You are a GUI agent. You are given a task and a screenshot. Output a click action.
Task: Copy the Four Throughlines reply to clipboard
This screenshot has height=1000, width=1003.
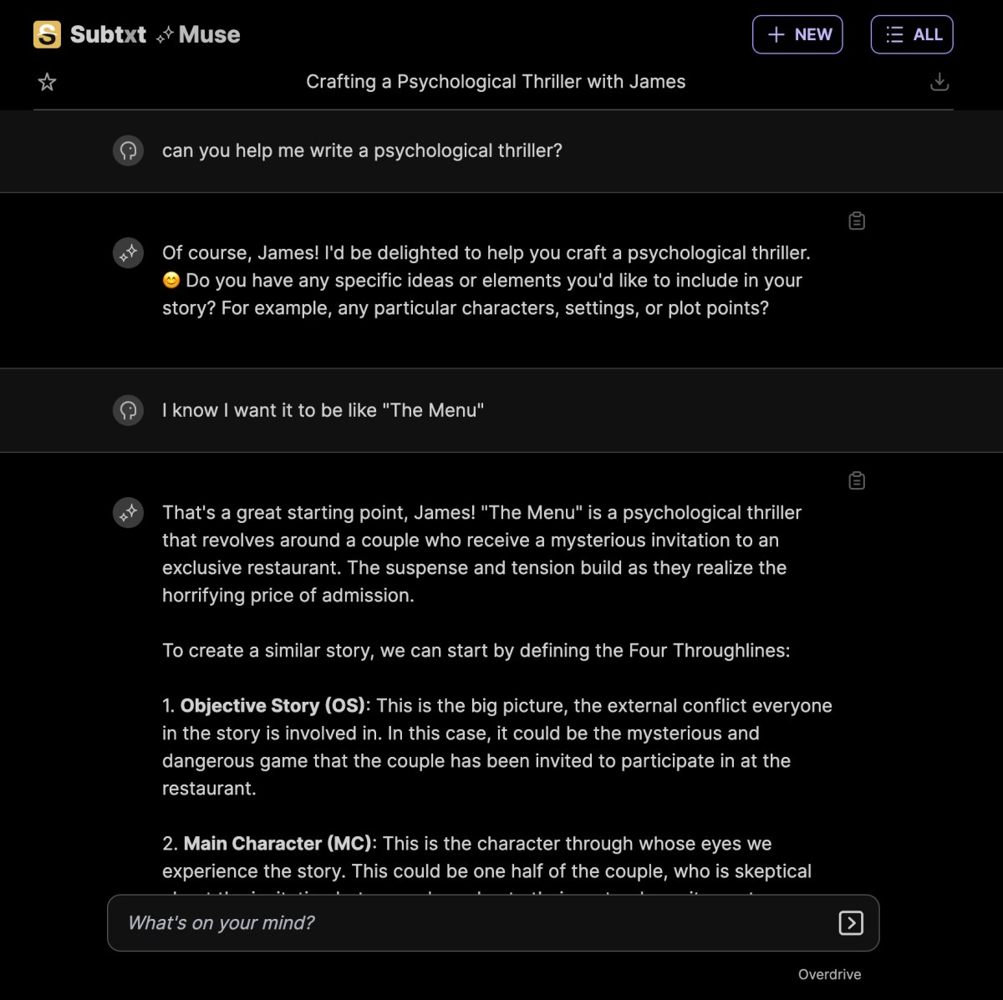pos(856,480)
